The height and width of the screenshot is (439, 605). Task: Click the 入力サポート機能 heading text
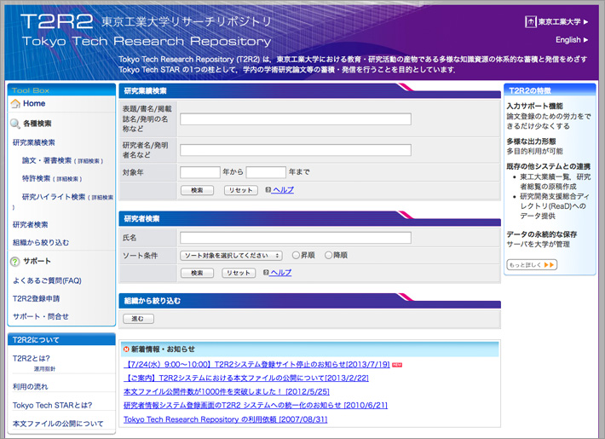click(x=534, y=106)
